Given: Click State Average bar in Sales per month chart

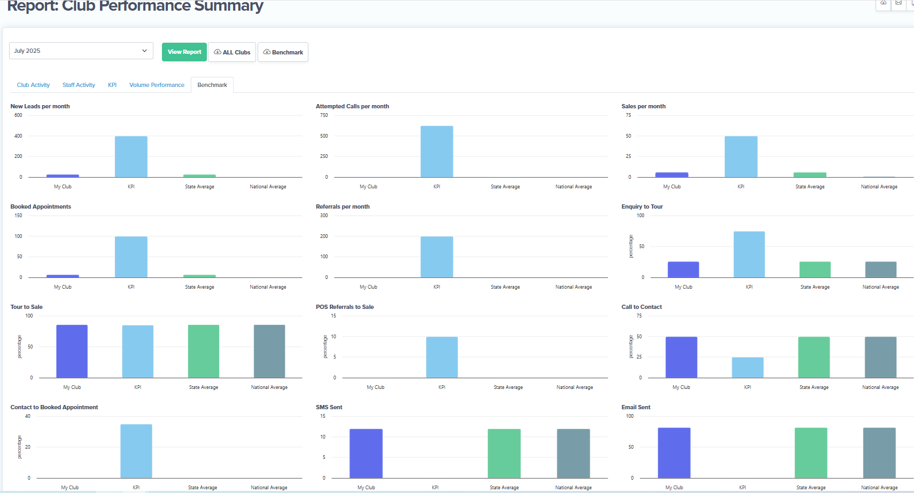Looking at the screenshot, I should tap(810, 175).
